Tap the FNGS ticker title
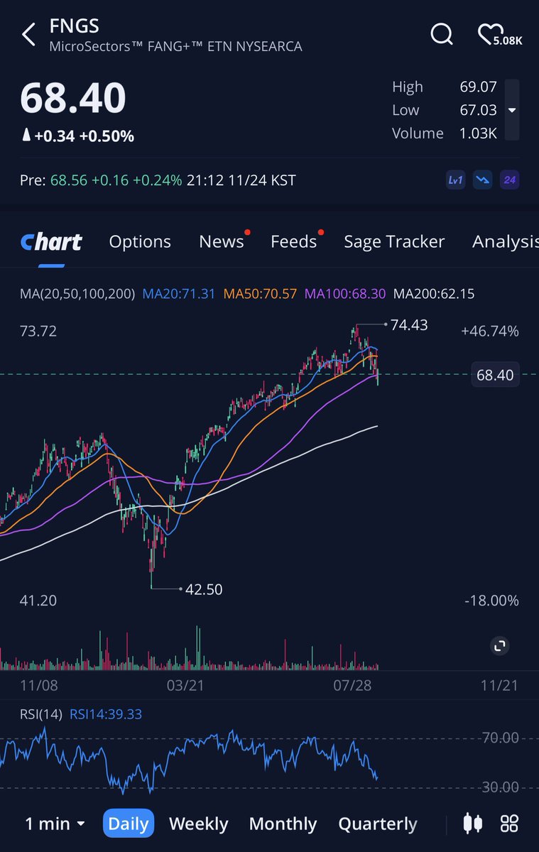539x852 pixels. point(74,27)
